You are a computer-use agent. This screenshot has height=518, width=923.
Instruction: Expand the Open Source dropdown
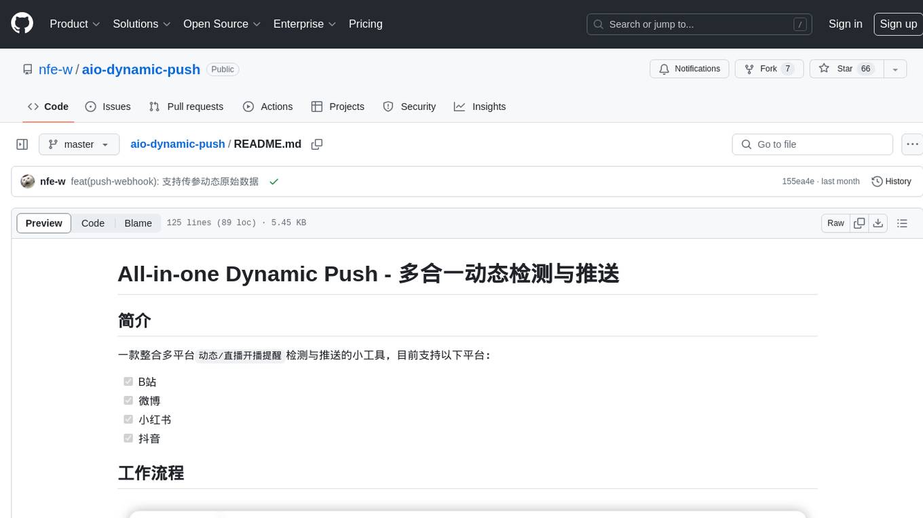(222, 24)
